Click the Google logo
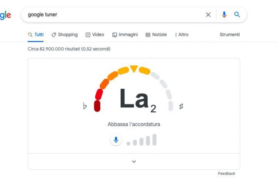 [5, 15]
